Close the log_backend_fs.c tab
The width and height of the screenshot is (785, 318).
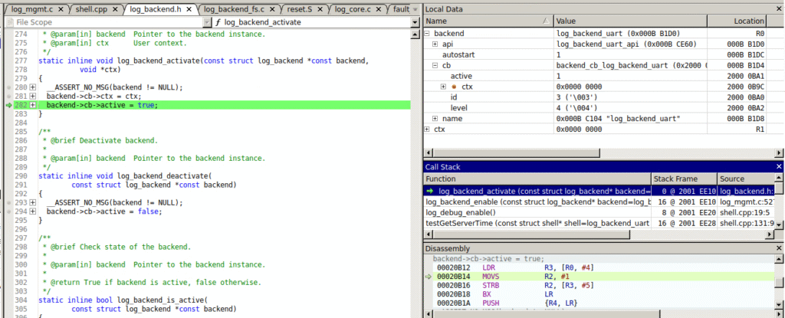point(271,9)
